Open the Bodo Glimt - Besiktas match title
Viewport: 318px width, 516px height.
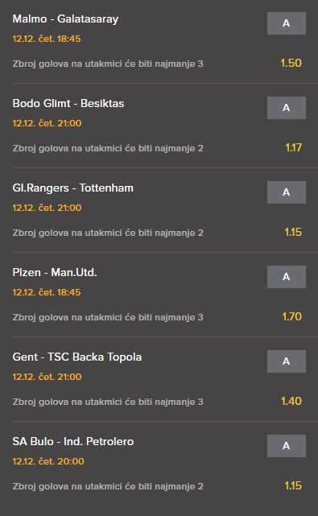68,104
